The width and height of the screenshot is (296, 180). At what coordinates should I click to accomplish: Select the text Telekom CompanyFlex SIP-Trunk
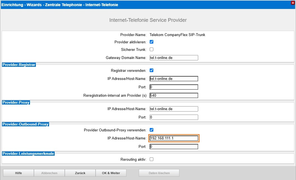pos(177,35)
